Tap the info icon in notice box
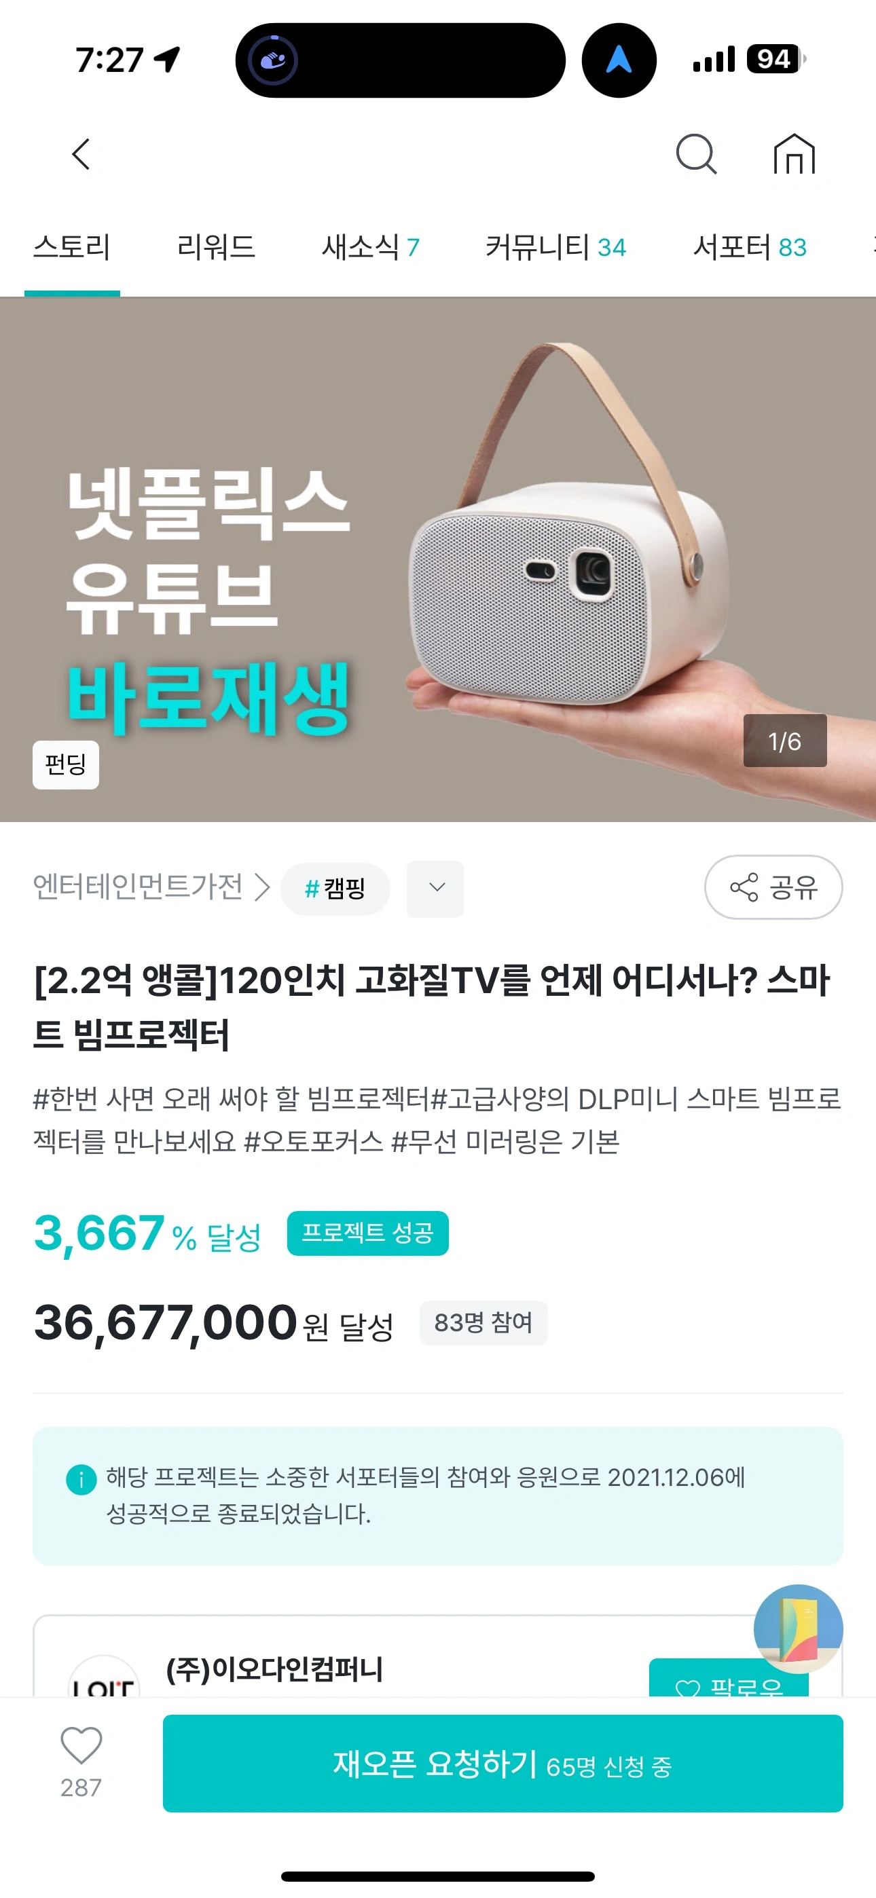 point(81,1478)
